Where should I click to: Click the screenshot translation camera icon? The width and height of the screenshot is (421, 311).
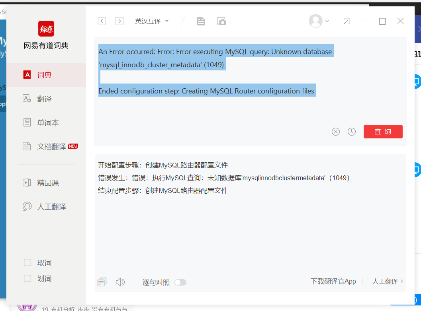tap(221, 21)
